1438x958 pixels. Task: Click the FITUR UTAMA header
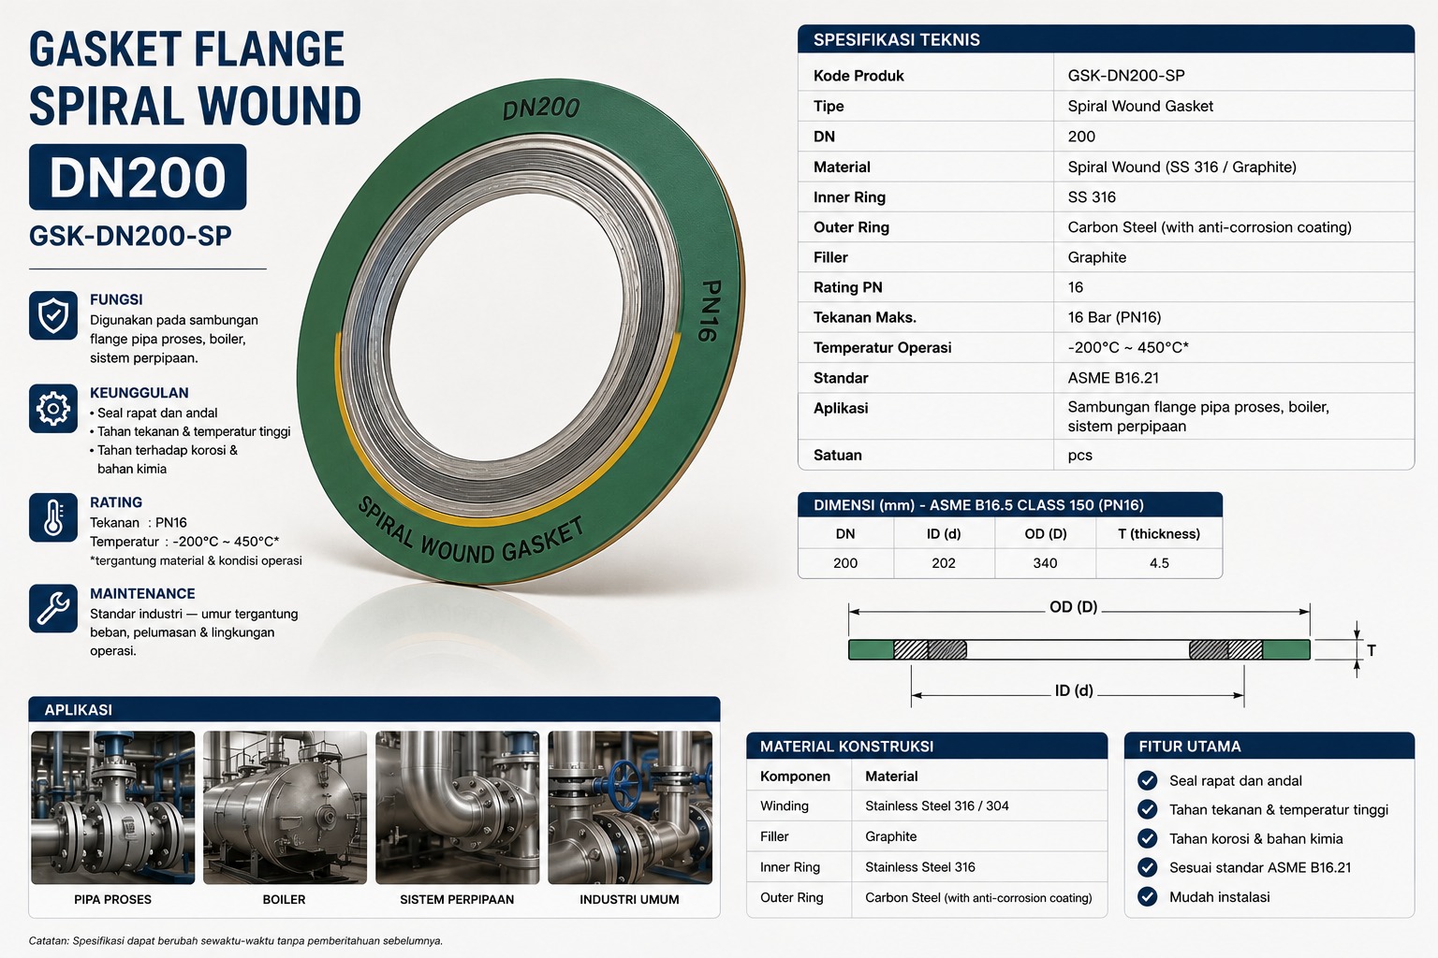[1269, 746]
